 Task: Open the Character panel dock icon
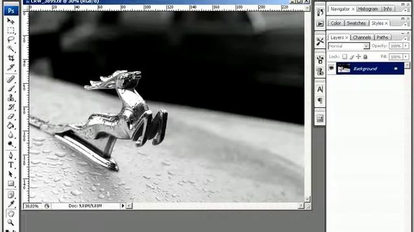pos(320,89)
